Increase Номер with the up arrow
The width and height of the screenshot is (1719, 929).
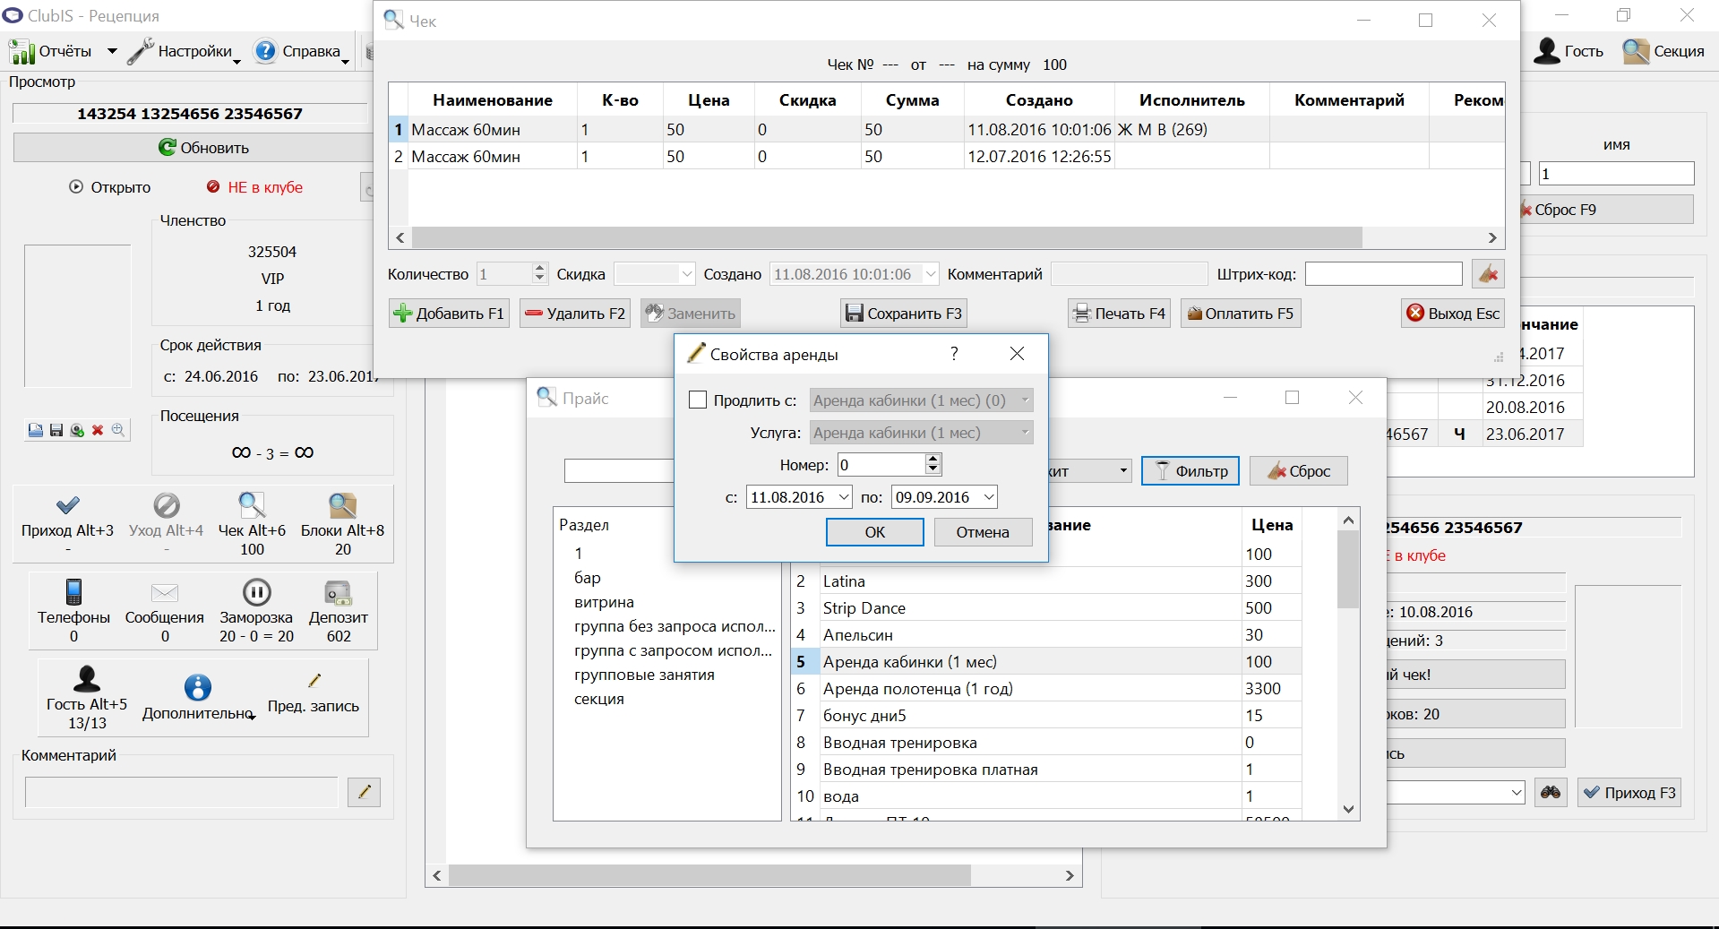[x=933, y=459]
